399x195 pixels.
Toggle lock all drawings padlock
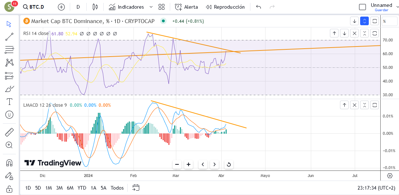[x=9, y=189]
